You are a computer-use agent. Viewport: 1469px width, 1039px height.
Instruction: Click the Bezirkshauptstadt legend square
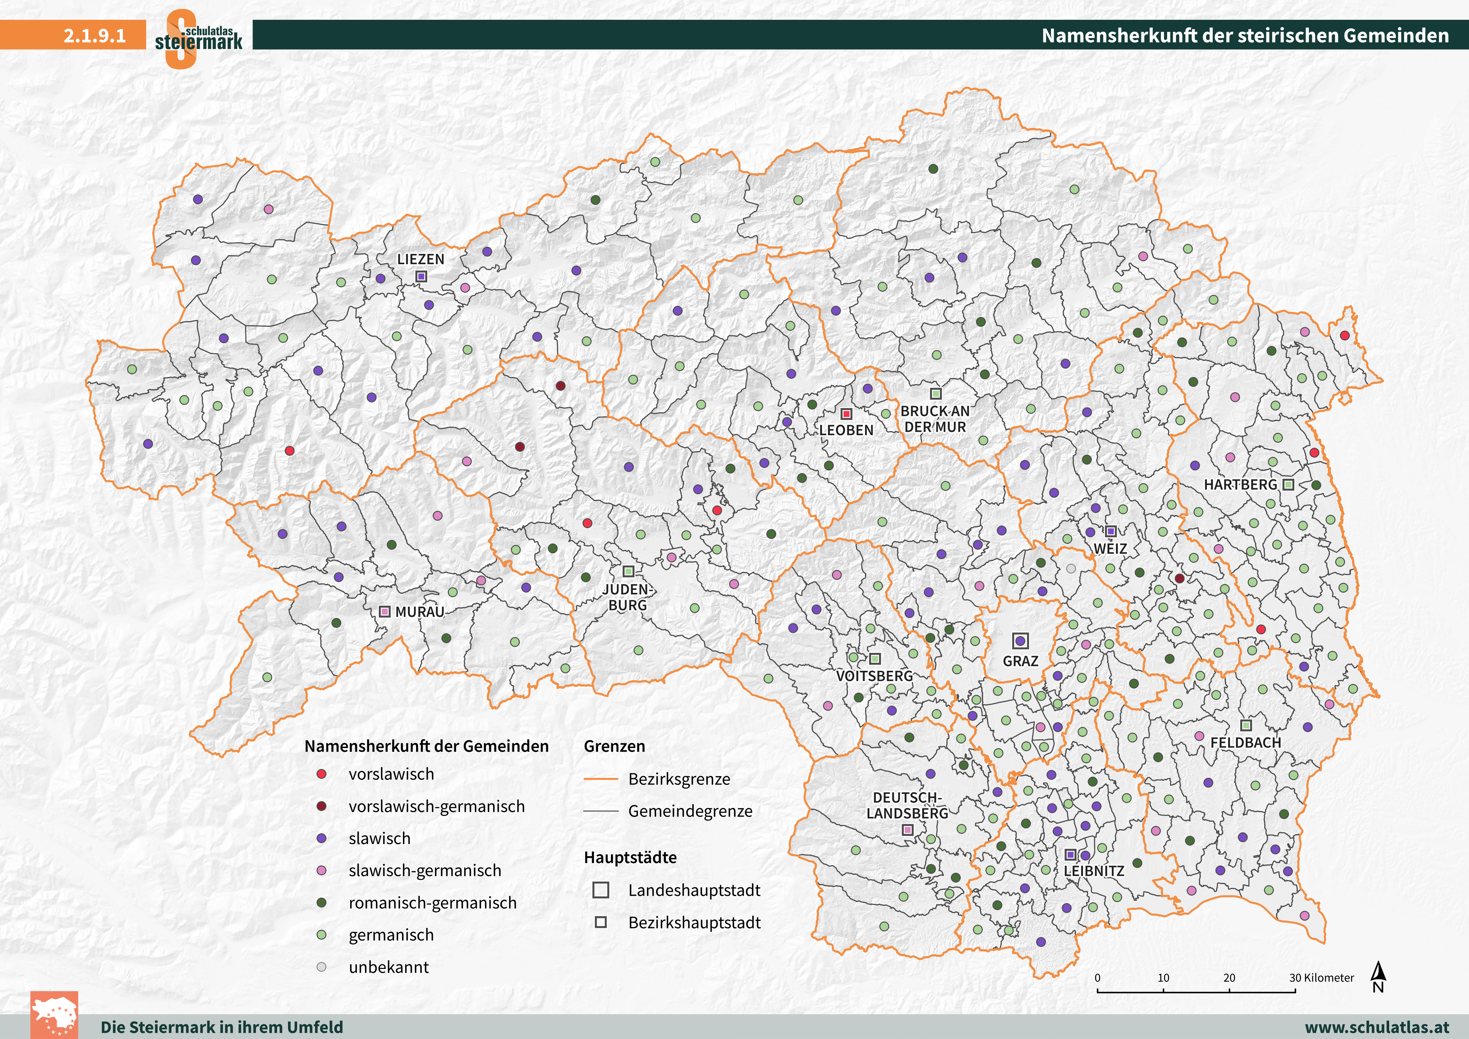tap(600, 922)
